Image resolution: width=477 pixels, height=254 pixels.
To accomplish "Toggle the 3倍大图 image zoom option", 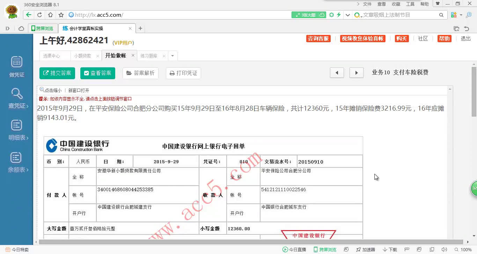I will [x=306, y=15].
